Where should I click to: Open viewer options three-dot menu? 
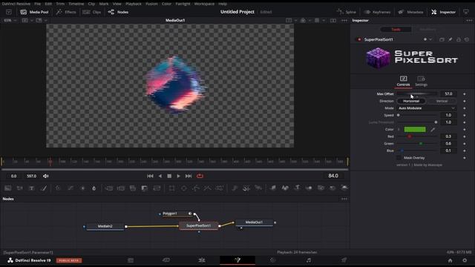tap(344, 20)
